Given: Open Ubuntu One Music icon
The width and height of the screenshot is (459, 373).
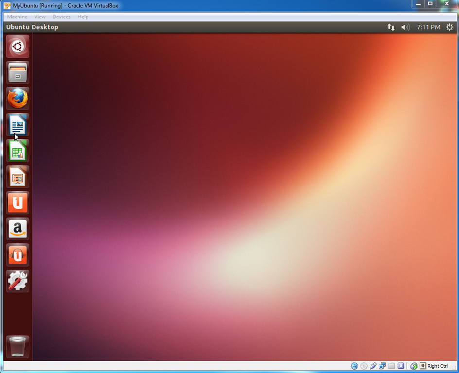Looking at the screenshot, I should (18, 254).
